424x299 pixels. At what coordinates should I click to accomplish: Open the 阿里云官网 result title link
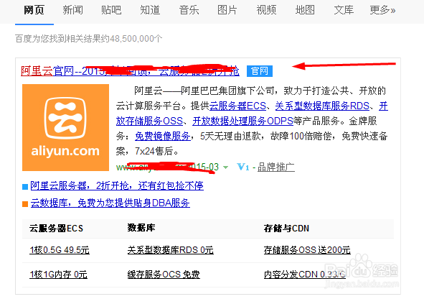click(x=130, y=71)
